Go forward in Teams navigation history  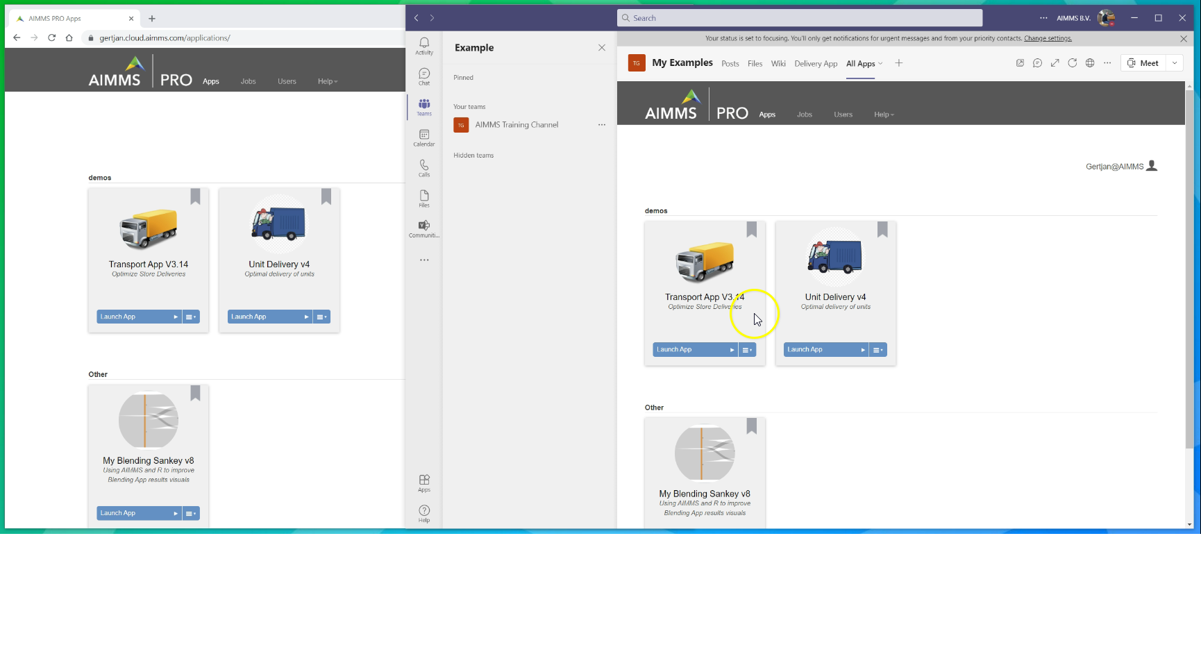tap(432, 18)
